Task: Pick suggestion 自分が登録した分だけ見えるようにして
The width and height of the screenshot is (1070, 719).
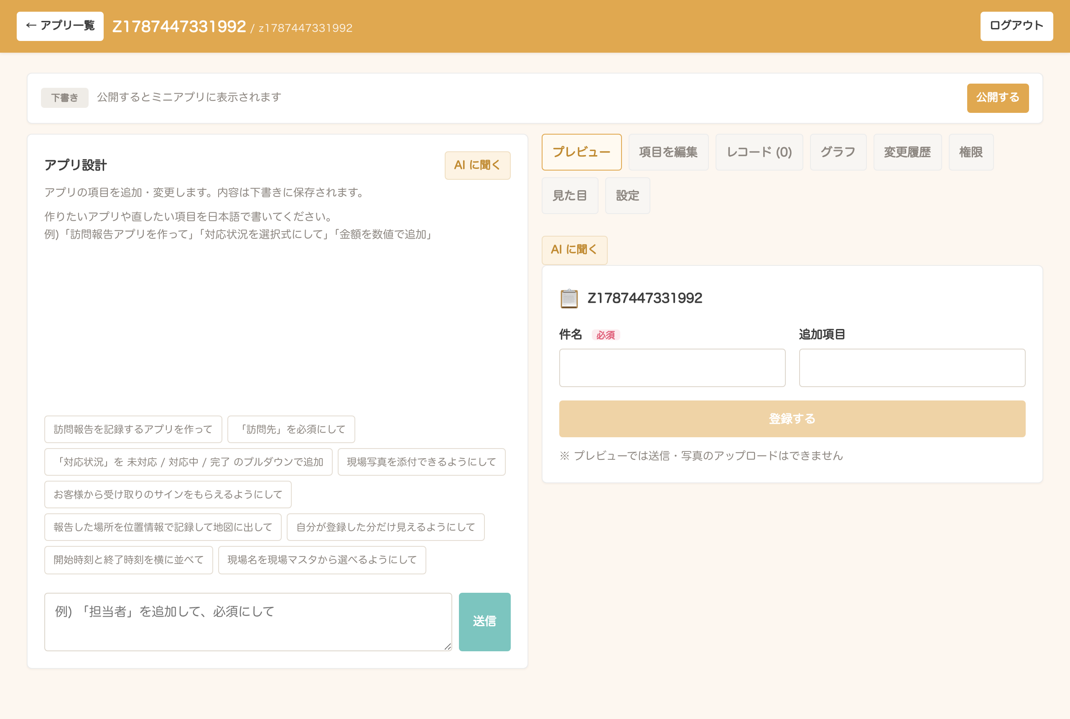Action: (385, 527)
